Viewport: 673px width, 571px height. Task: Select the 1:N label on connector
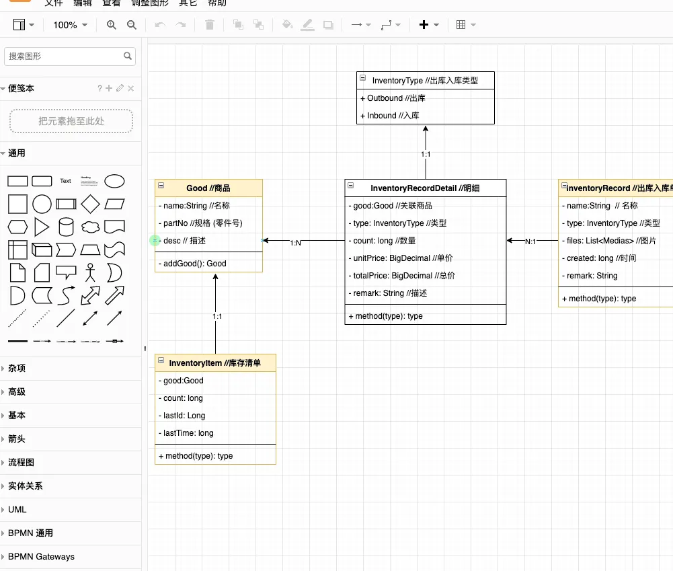(x=296, y=243)
